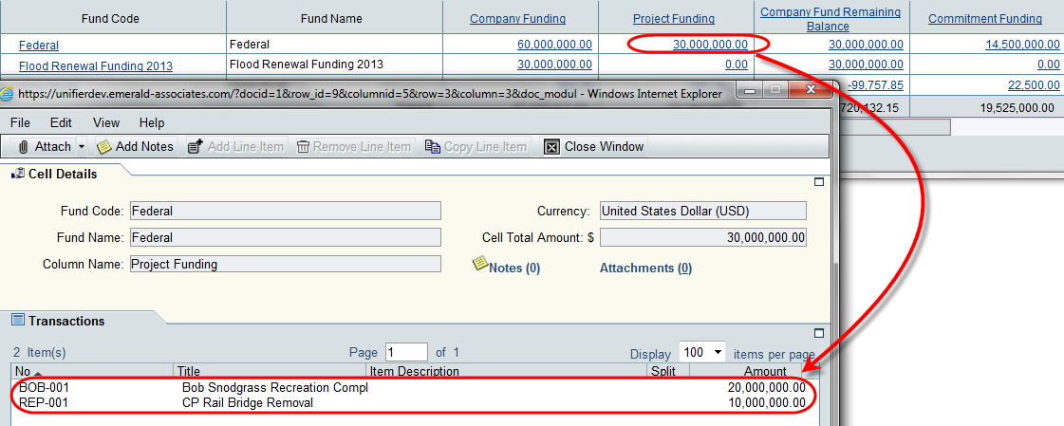Click the Page number input field
The width and height of the screenshot is (1064, 426).
(406, 352)
